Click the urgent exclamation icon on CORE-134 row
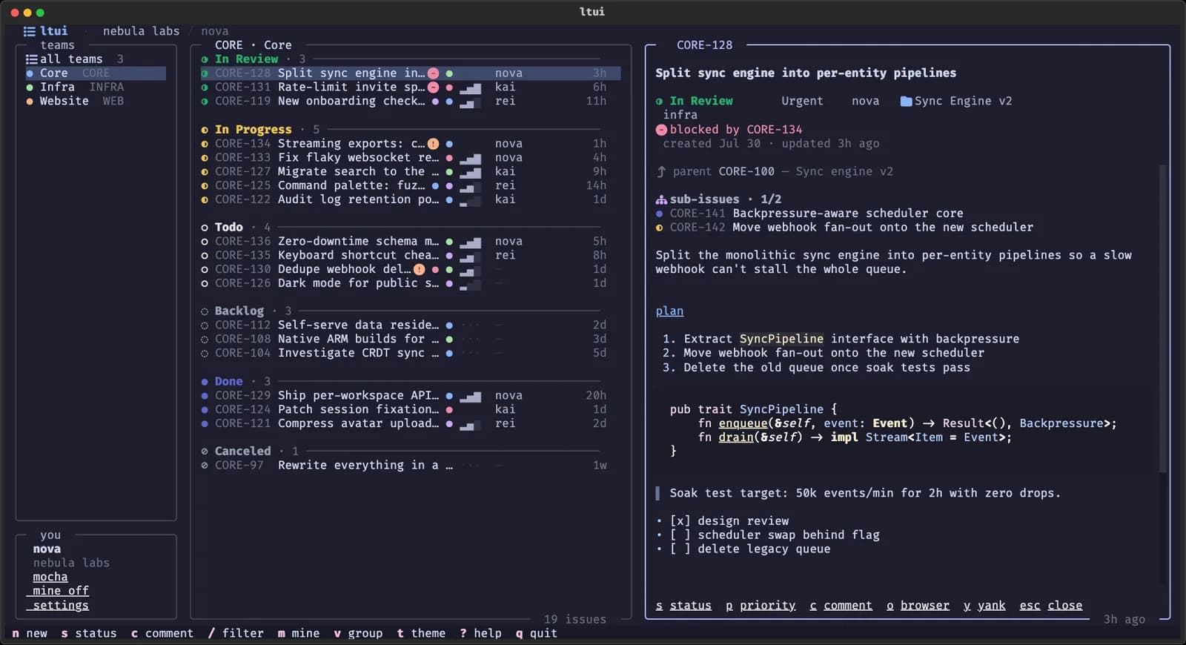 (x=433, y=144)
